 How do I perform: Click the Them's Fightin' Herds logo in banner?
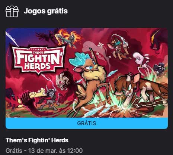click(39, 59)
